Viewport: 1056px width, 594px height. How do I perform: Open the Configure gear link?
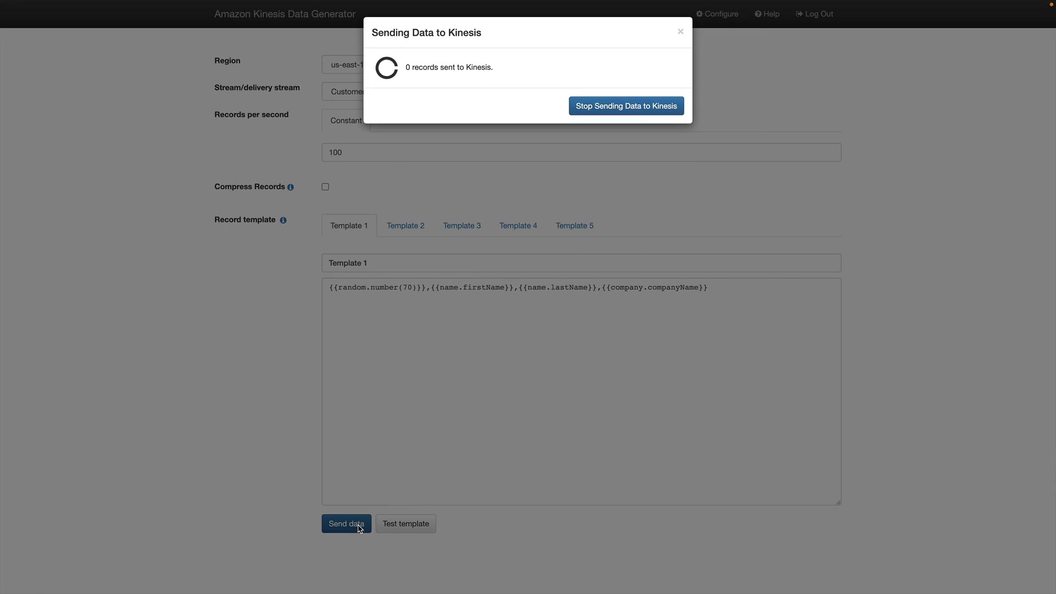(717, 14)
